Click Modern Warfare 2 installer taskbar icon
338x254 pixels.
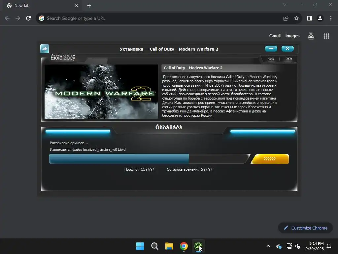tap(198, 246)
